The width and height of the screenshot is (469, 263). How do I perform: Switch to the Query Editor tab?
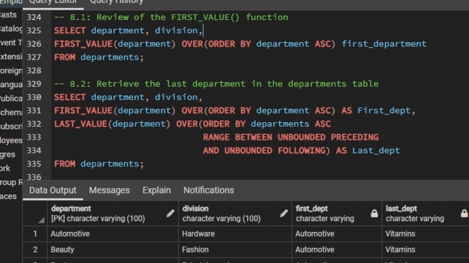tap(53, 2)
